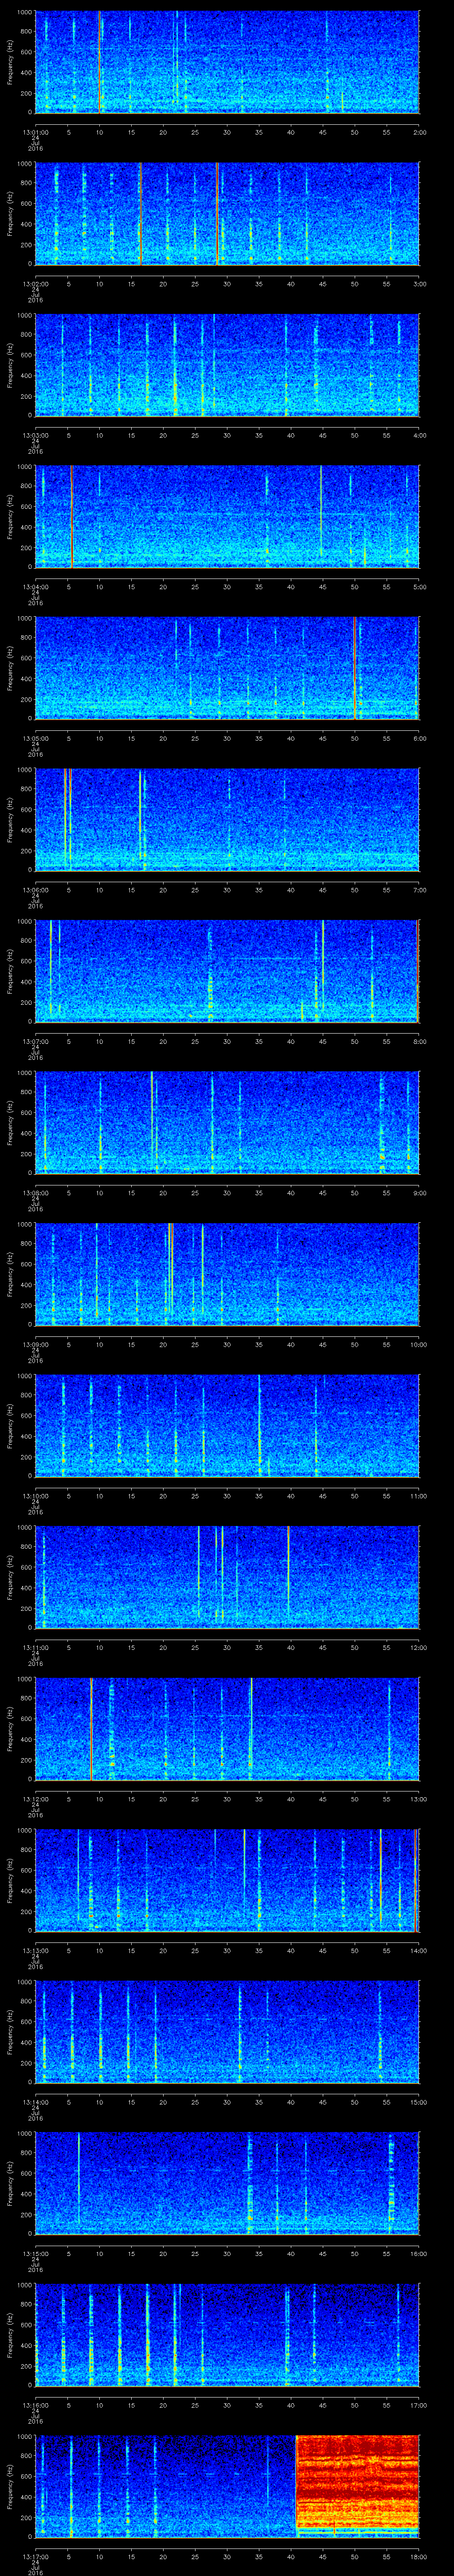
Task: Click the 17:00 end time label
Action: [418, 2406]
